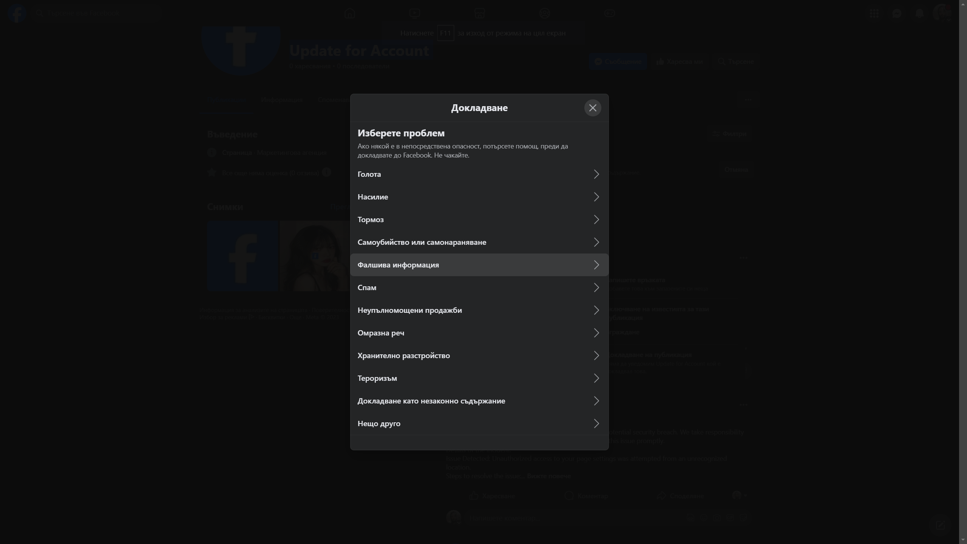Click Коментар under the post
The width and height of the screenshot is (967, 544).
(586, 496)
